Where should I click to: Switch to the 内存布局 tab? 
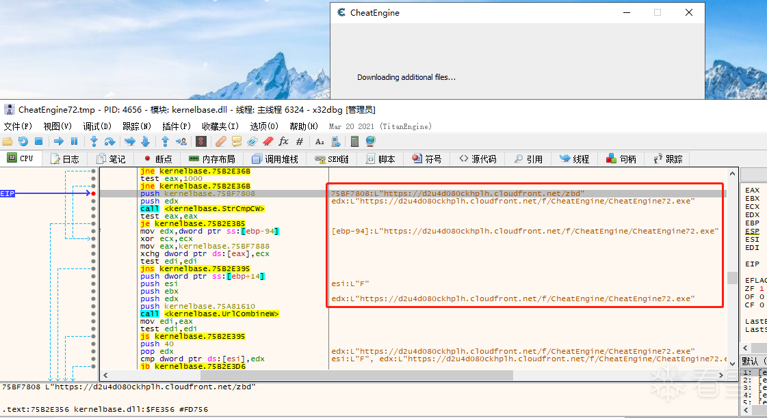(x=212, y=159)
